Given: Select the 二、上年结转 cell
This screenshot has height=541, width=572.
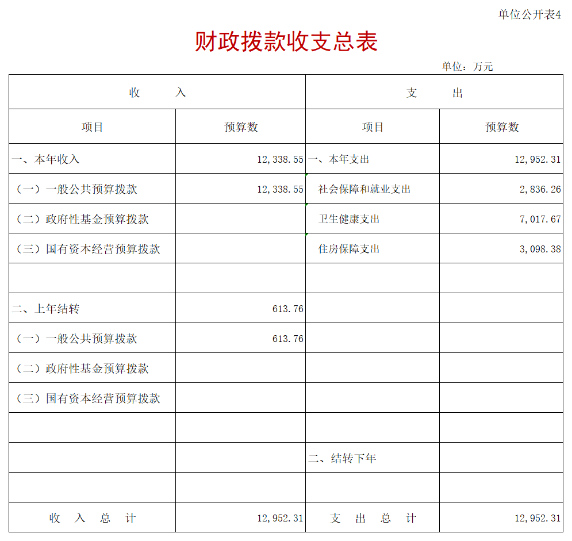Looking at the screenshot, I should tap(46, 309).
